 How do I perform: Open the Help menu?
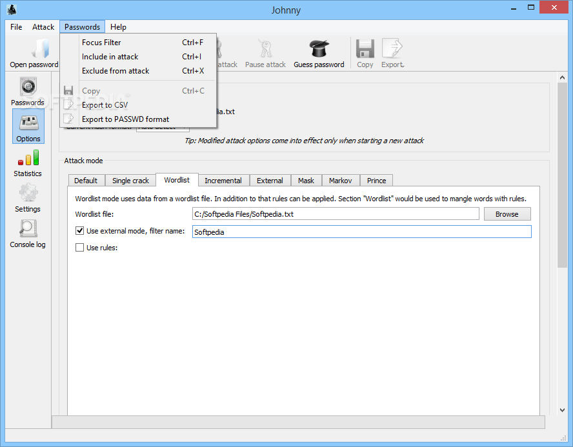[118, 27]
